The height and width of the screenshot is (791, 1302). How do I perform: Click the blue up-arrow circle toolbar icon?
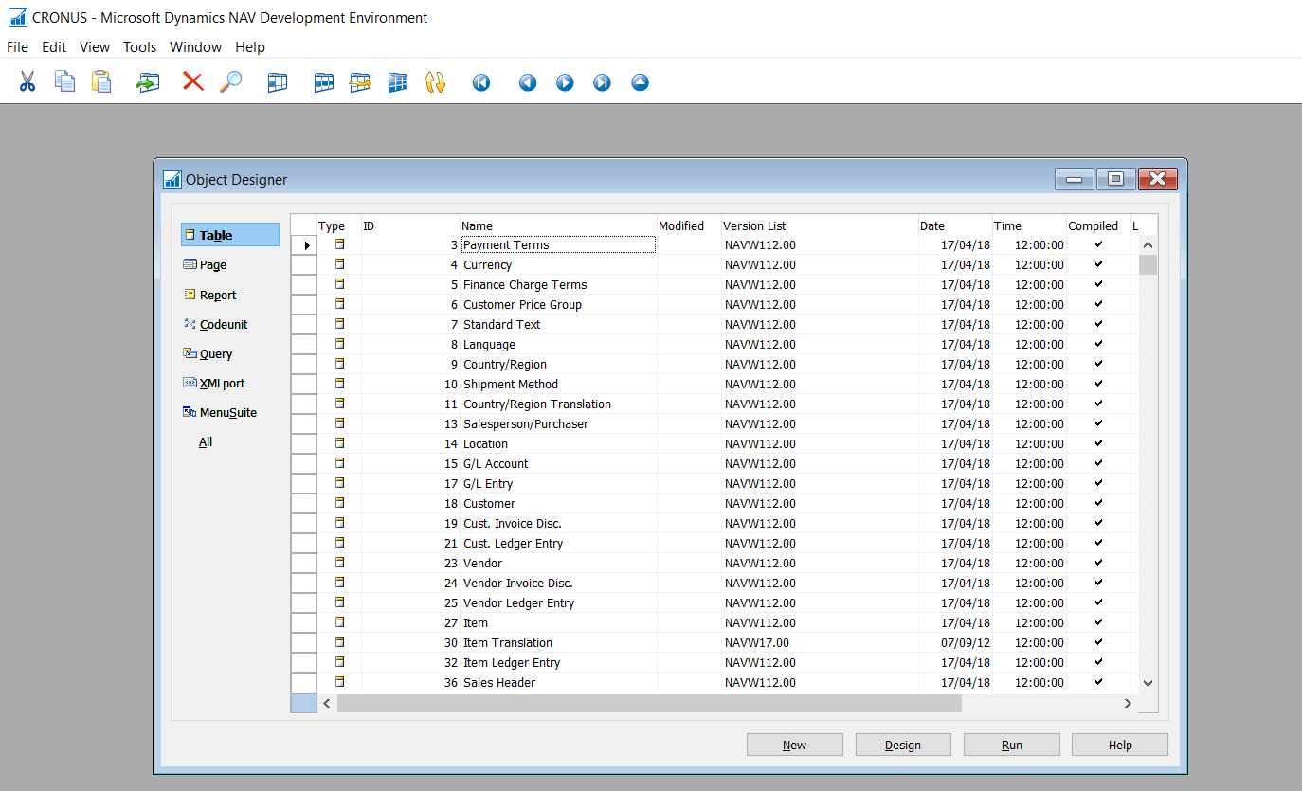(x=640, y=83)
